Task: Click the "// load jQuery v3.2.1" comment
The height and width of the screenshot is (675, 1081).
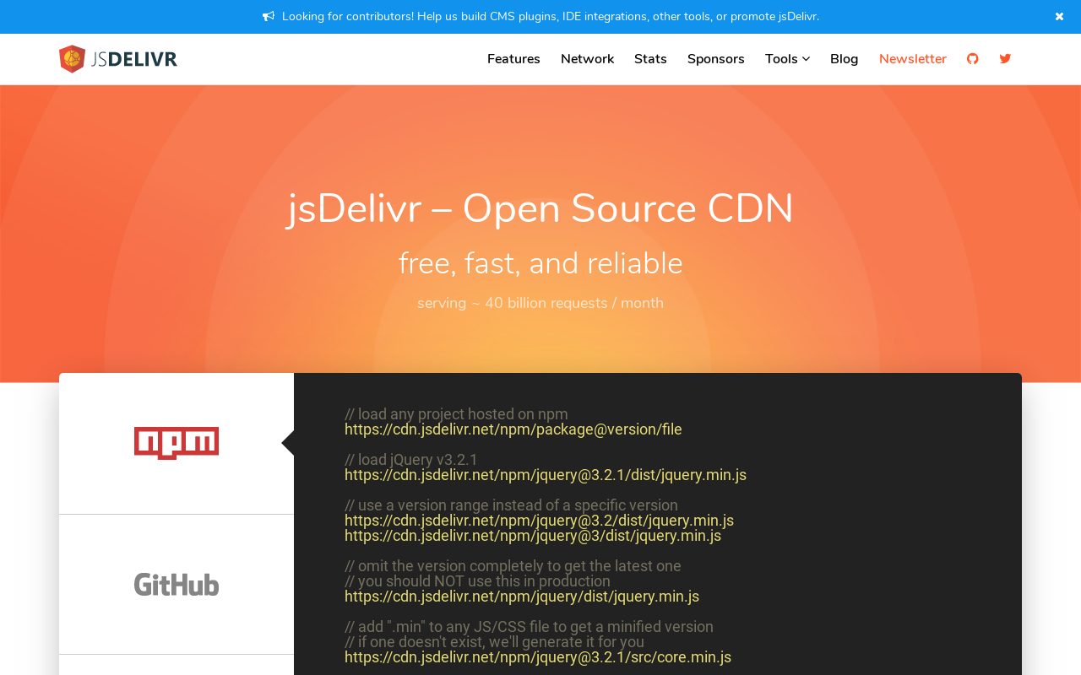Action: [411, 460]
